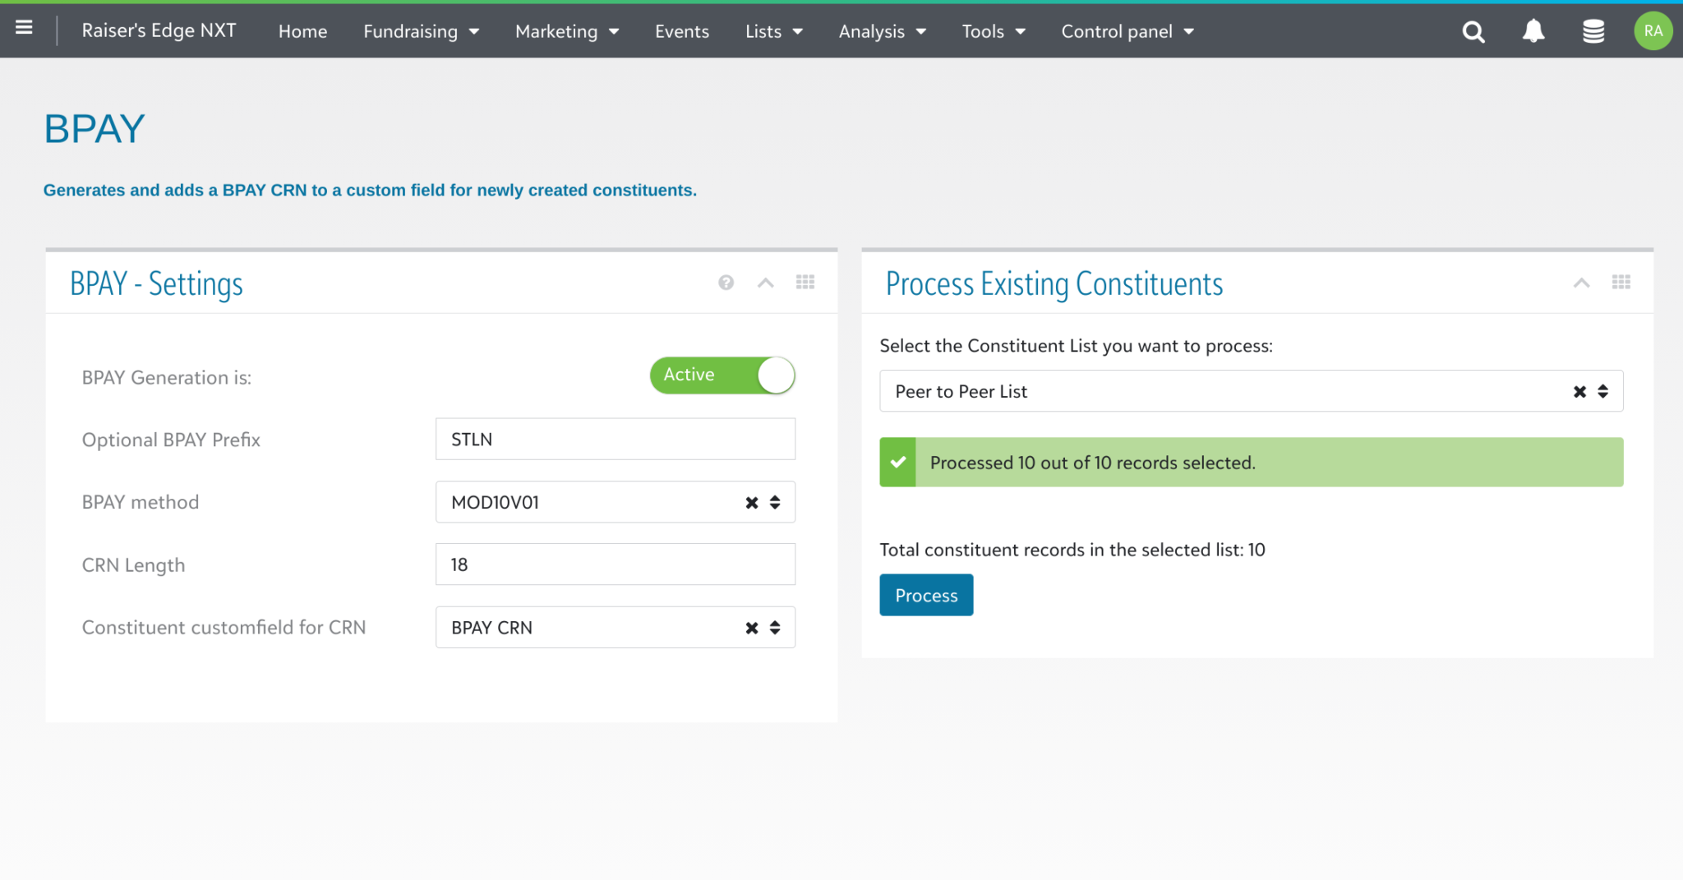Image resolution: width=1683 pixels, height=880 pixels.
Task: Open the RA user avatar menu
Action: click(x=1653, y=31)
